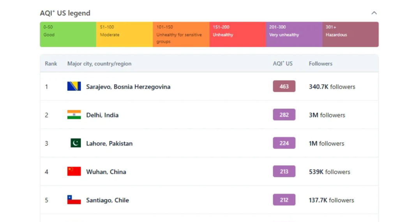Open Sarajevo, Bosnia Herzegovina city link
The width and height of the screenshot is (399, 222).
click(128, 87)
